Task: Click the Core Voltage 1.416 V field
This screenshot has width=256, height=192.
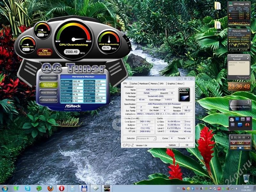Action: pos(168,100)
